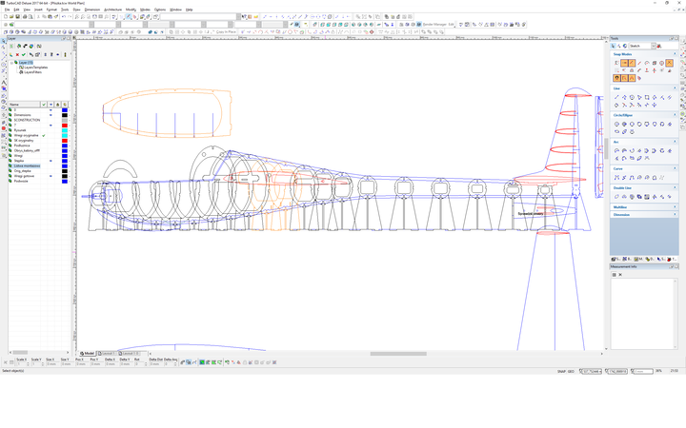Viewport: 686px width, 428px height.
Task: Collapse the Circle/Ellipse section
Action: click(675, 115)
